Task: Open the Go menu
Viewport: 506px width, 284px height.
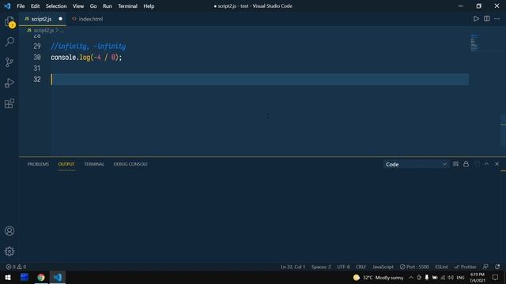Action: click(93, 6)
